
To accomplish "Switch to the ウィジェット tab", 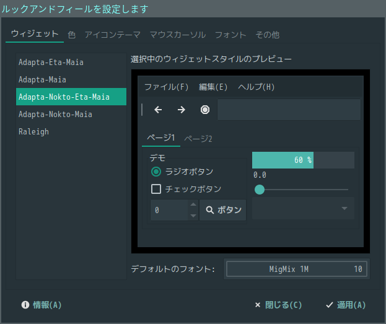I will [x=35, y=34].
